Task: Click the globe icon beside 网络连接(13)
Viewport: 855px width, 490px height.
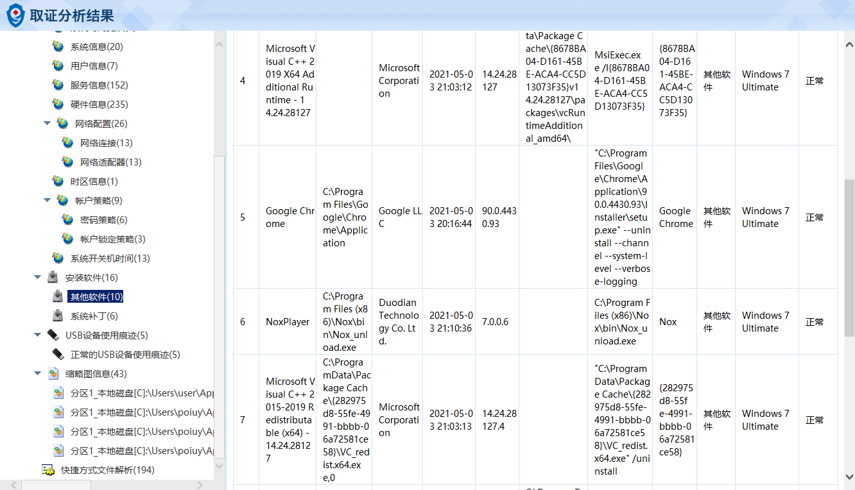Action: point(67,143)
